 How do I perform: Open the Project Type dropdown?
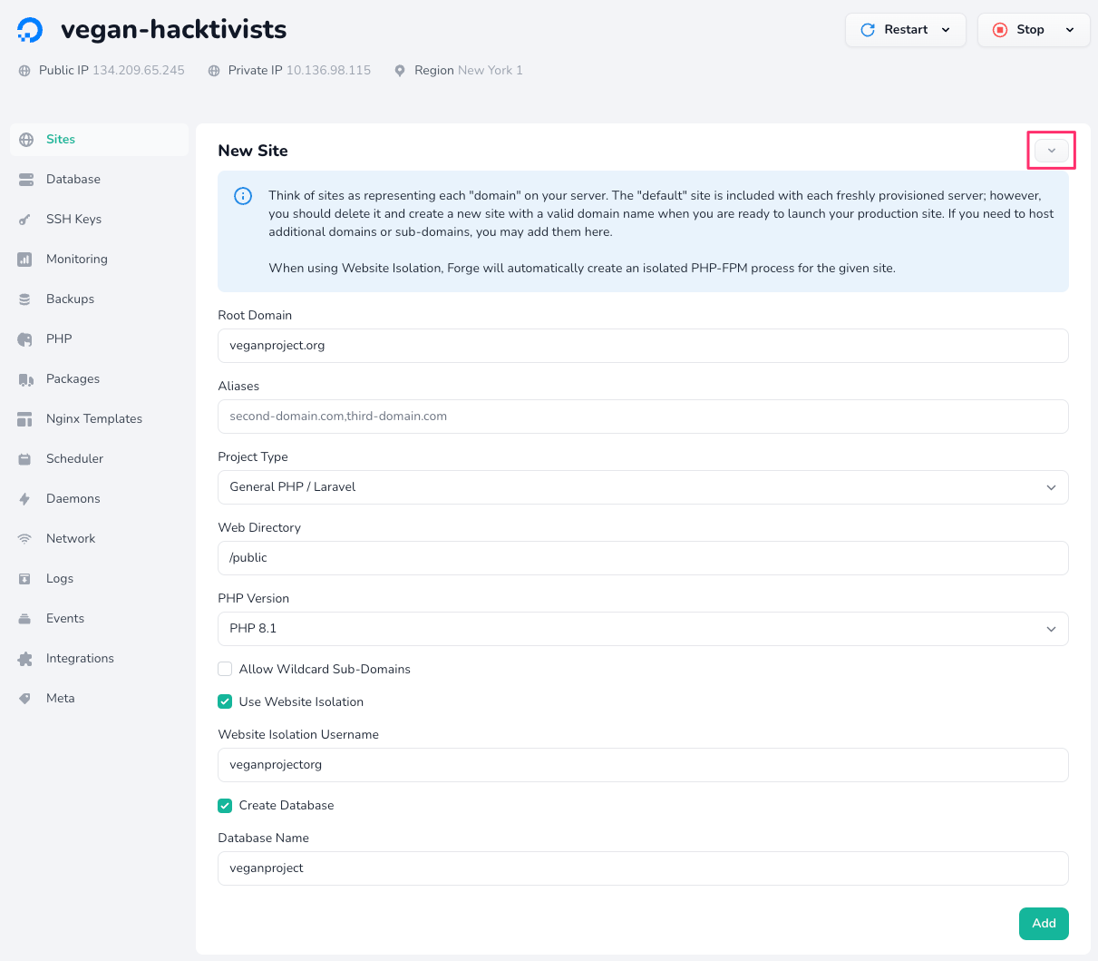642,487
